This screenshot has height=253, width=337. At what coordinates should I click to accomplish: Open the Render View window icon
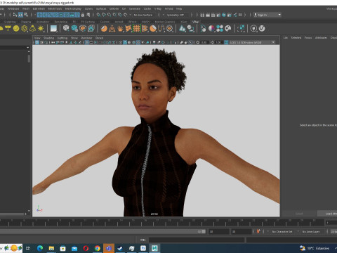(x=202, y=15)
